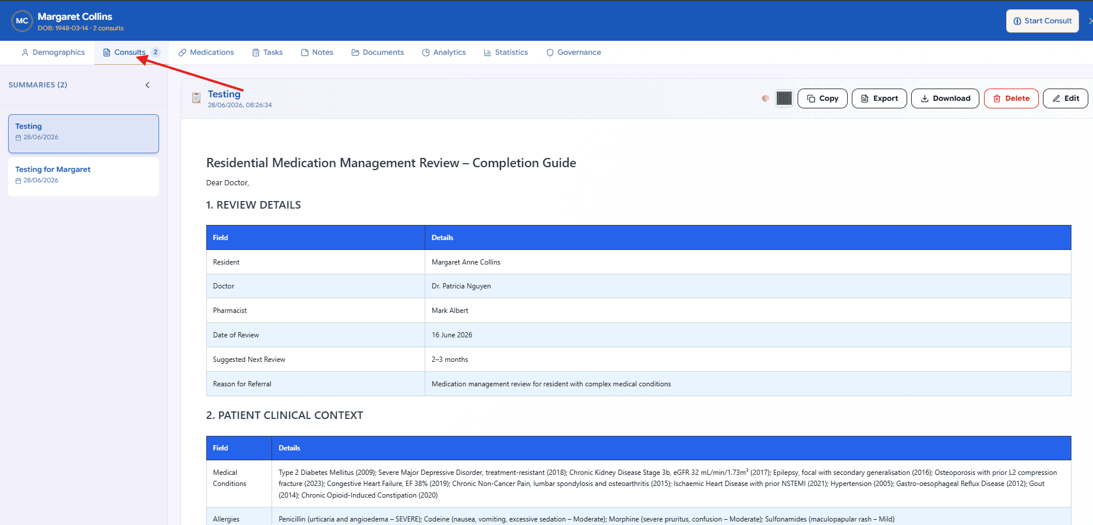1093x525 pixels.
Task: Click the Mark Albert pharmacist cell
Action: click(748, 311)
